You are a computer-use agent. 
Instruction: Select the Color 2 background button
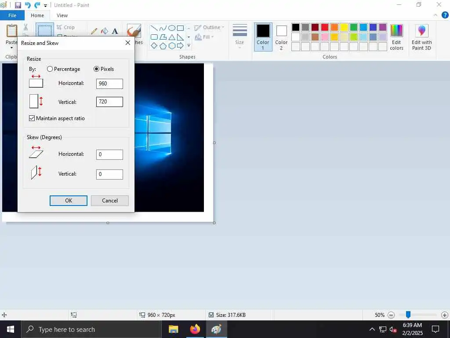(281, 37)
